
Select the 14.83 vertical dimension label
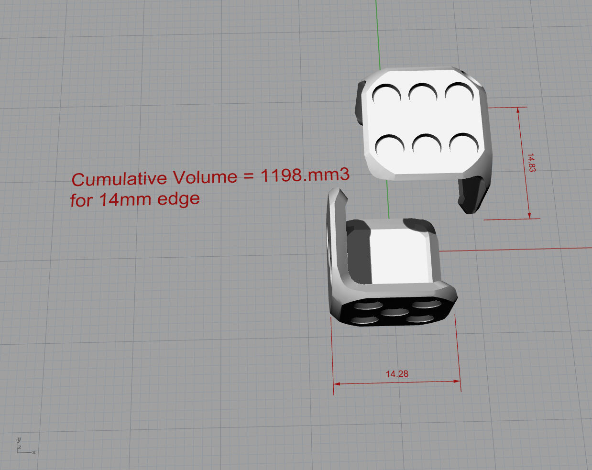click(x=531, y=163)
